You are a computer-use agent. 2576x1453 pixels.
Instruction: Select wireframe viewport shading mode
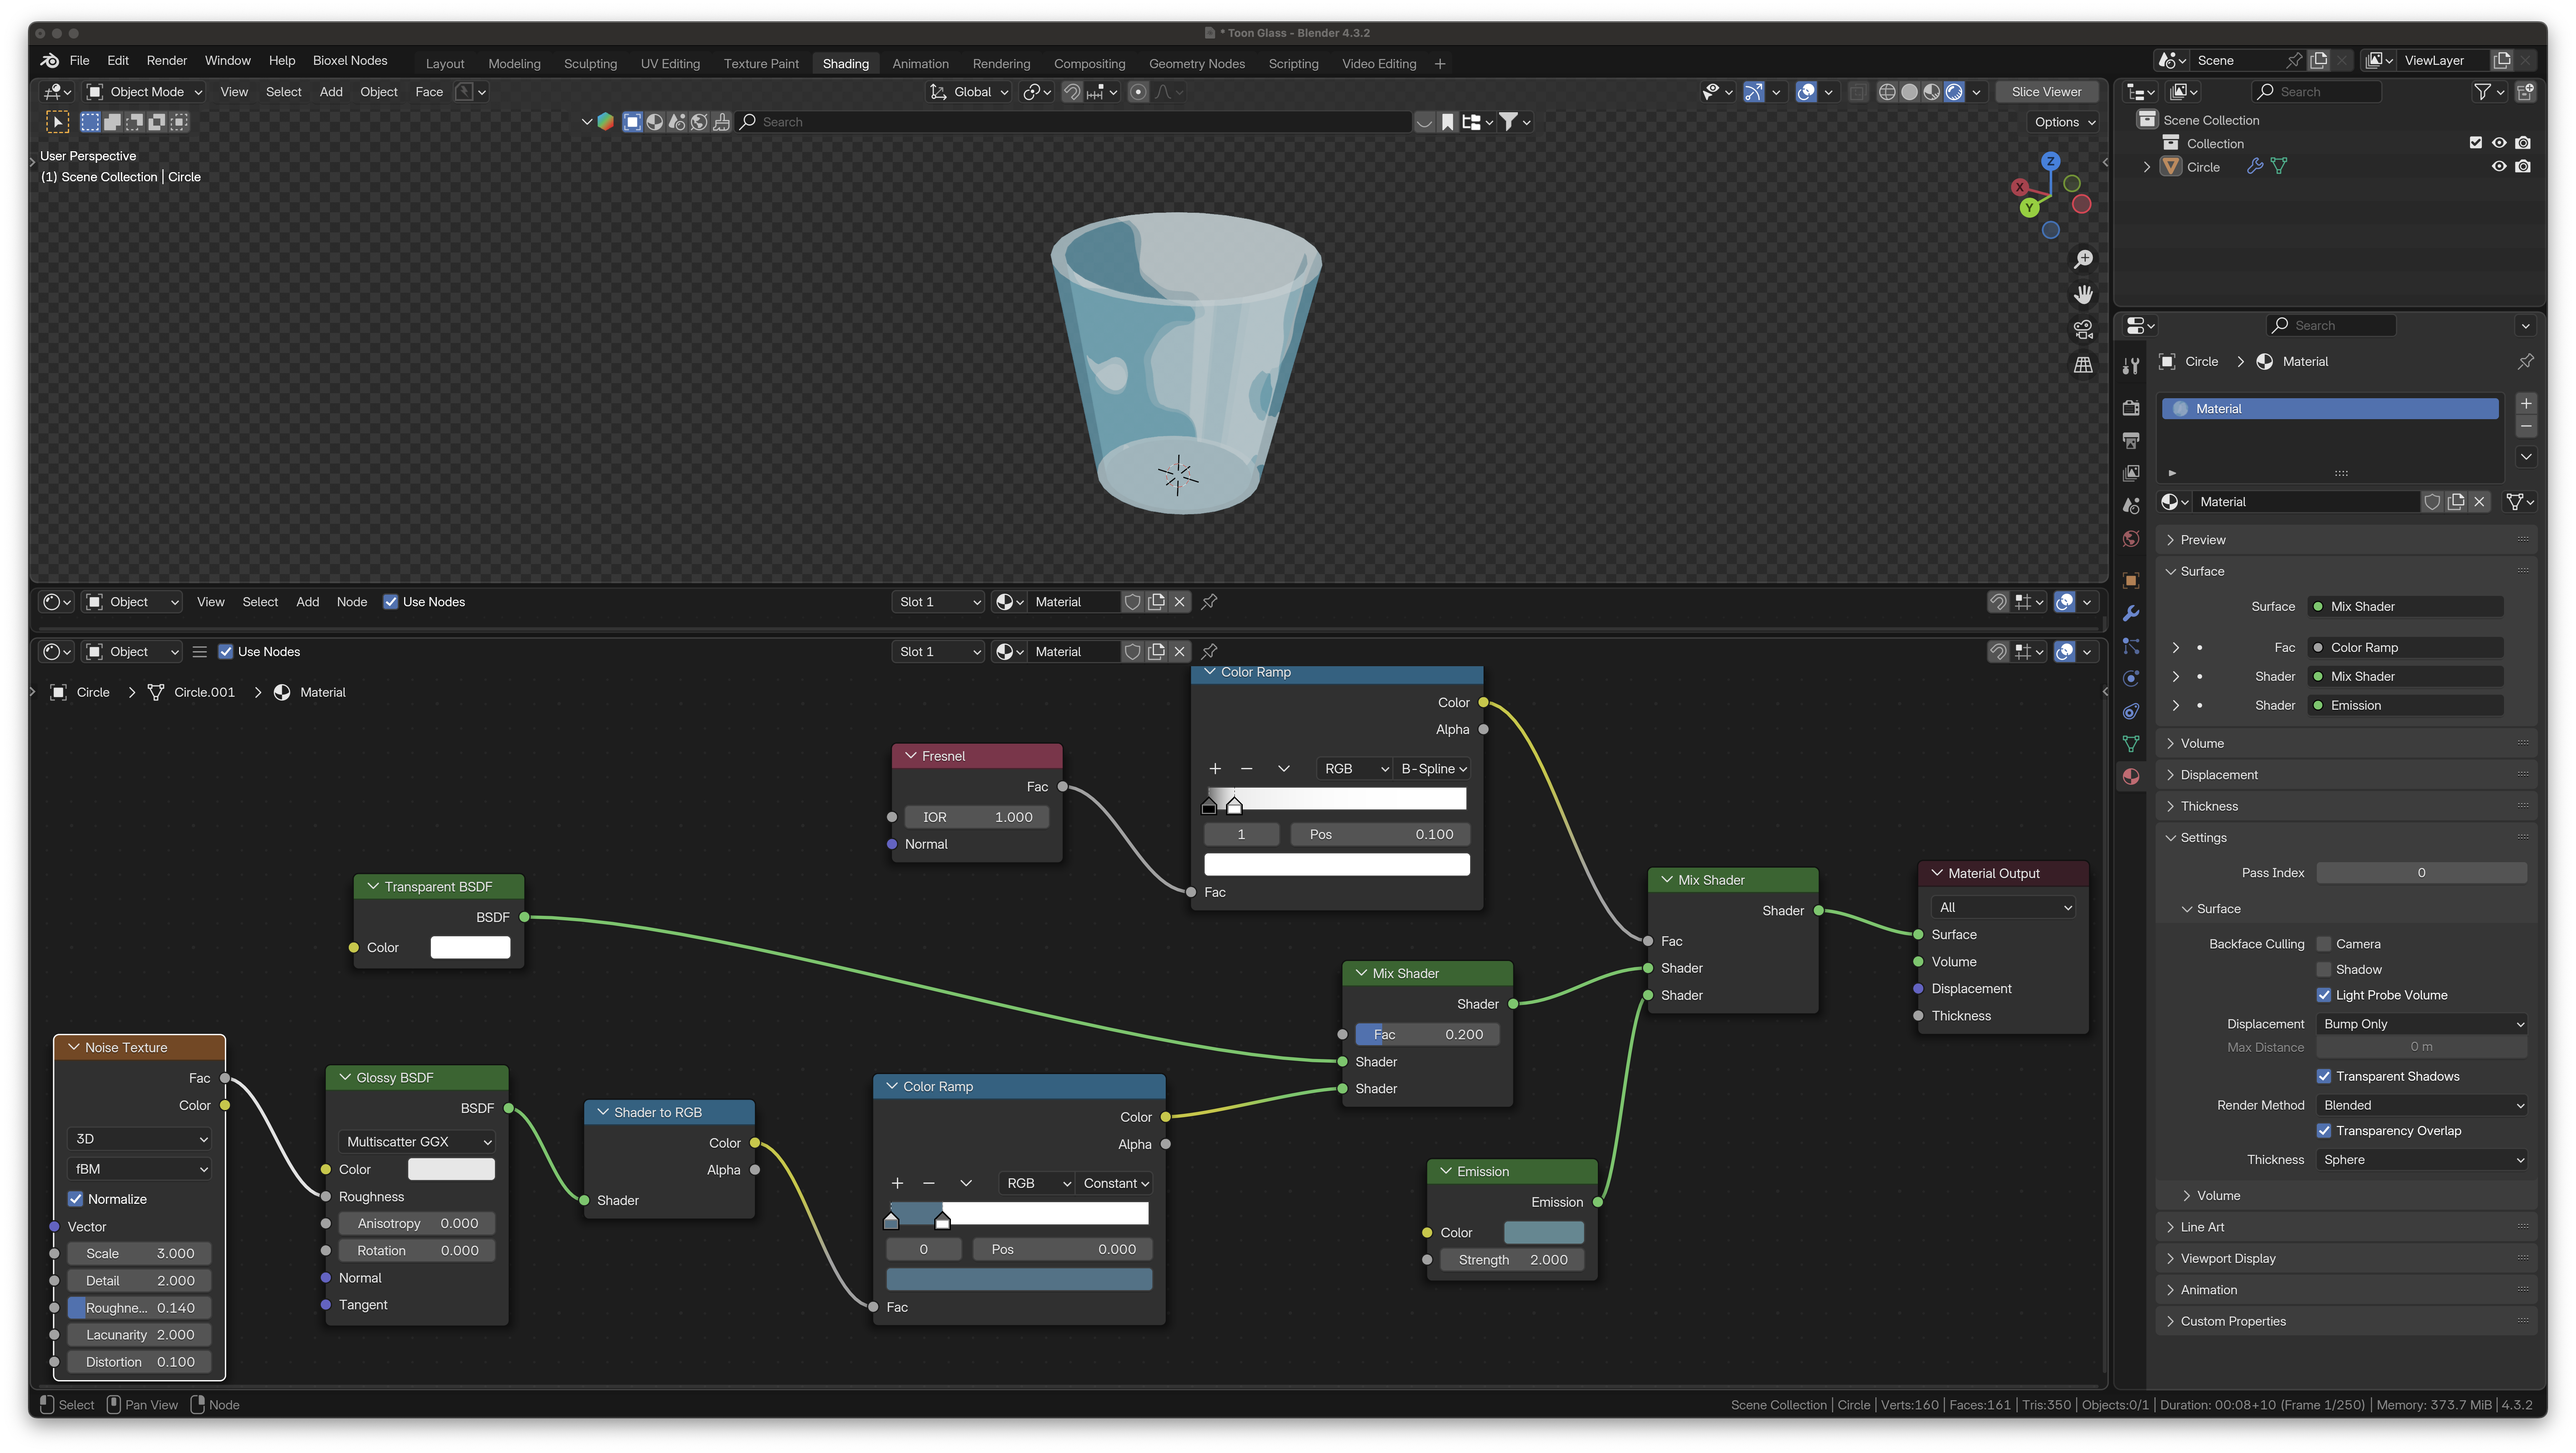coord(1887,92)
